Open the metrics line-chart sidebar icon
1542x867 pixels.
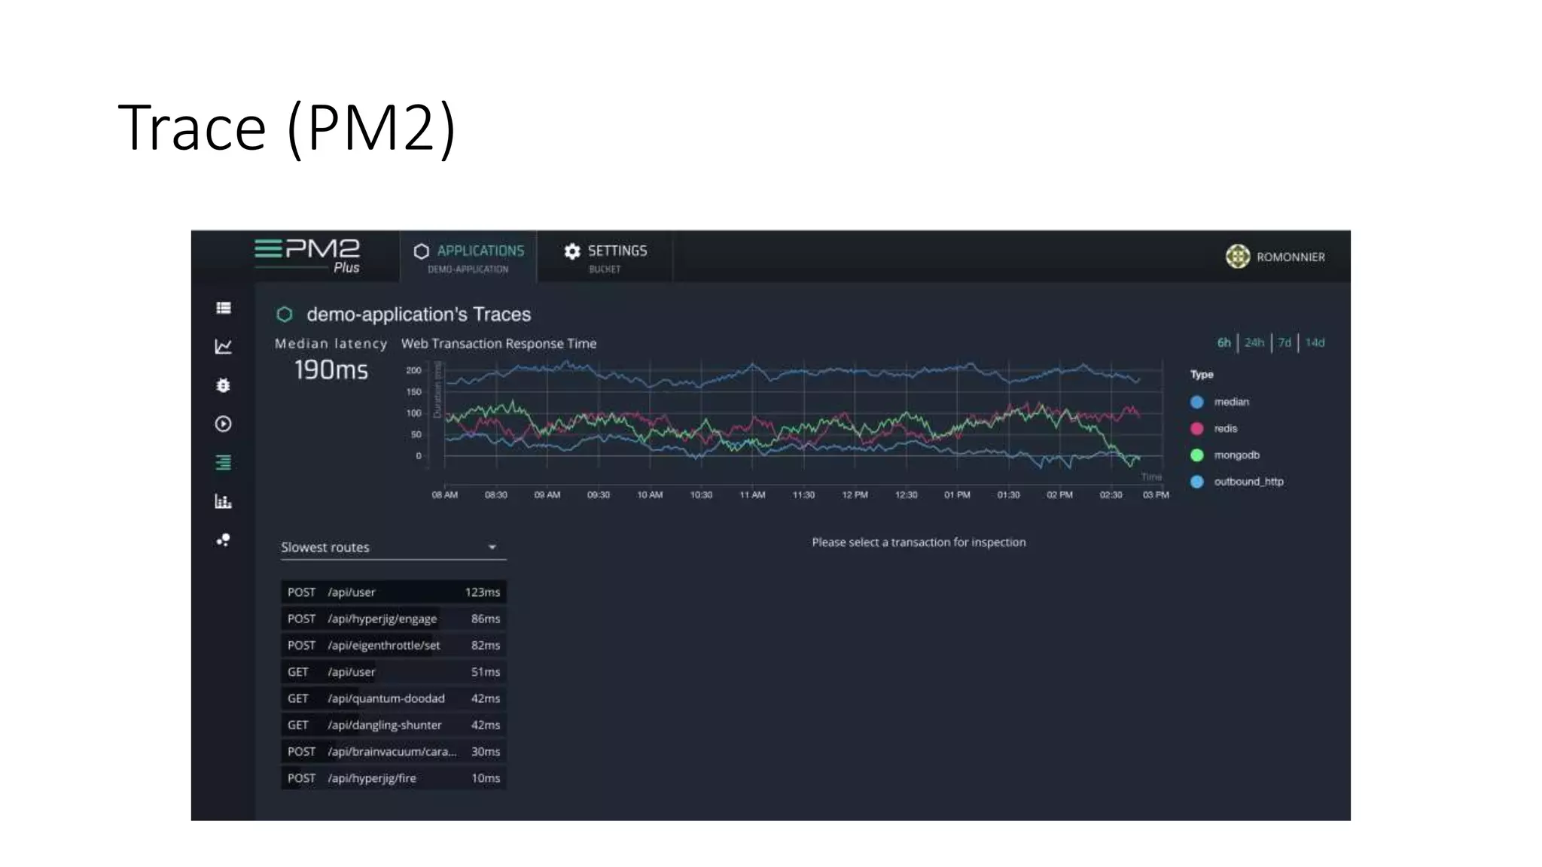point(223,346)
